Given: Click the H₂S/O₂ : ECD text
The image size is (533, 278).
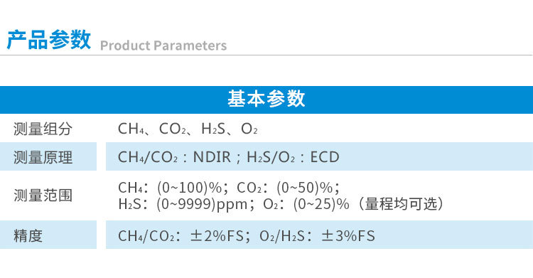Looking at the screenshot, I should click(293, 157).
